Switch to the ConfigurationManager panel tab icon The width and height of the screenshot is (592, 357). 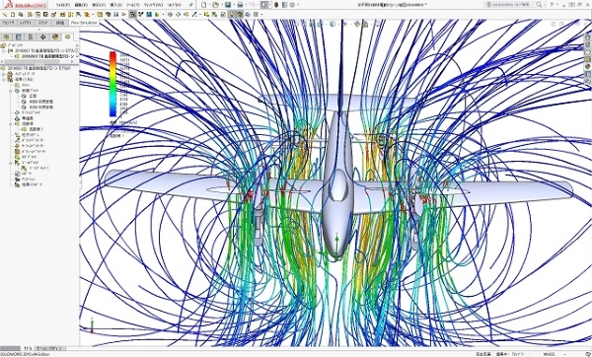tap(31, 37)
